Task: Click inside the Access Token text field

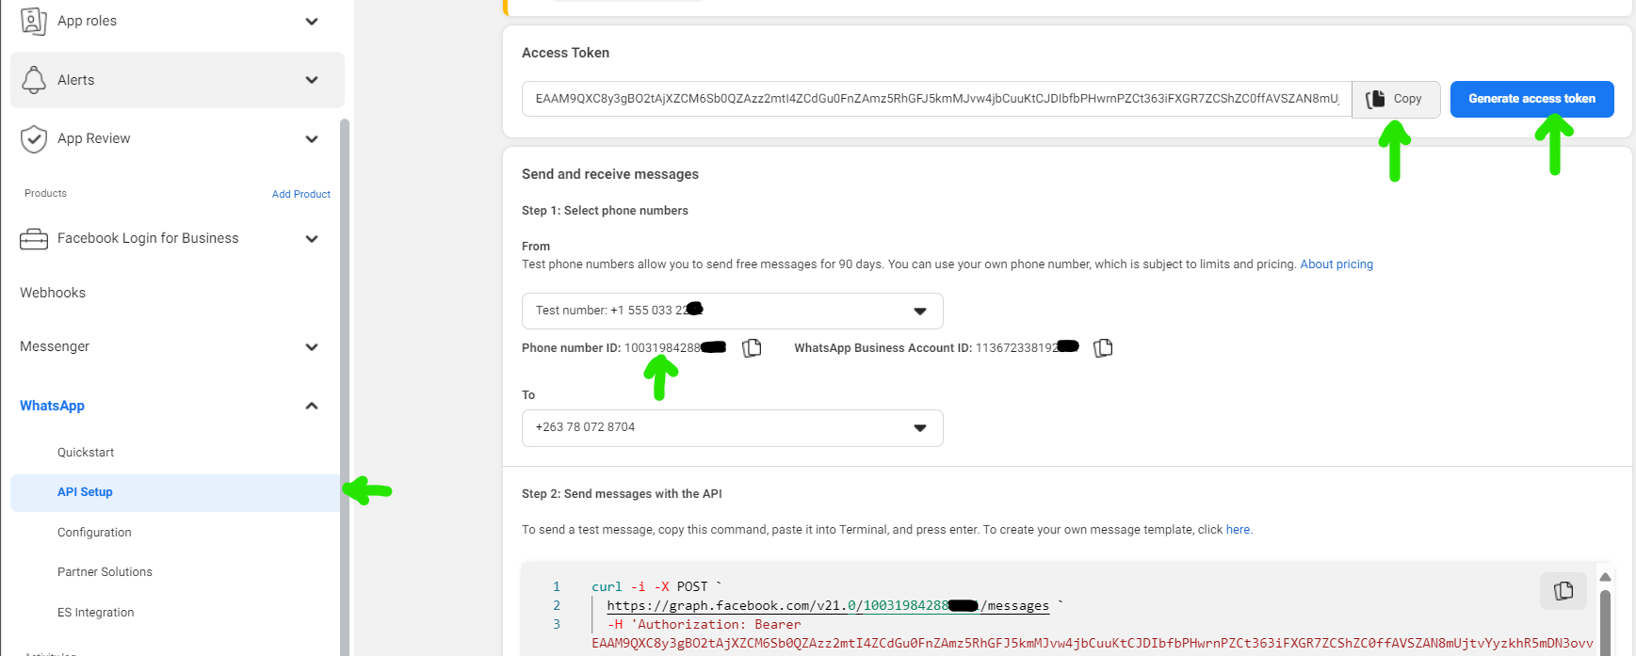Action: point(936,99)
